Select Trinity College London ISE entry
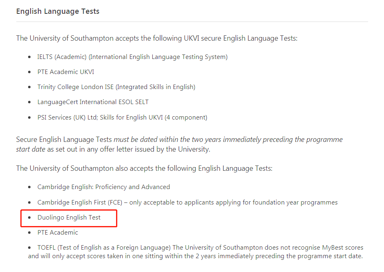The image size is (384, 272). click(x=116, y=87)
